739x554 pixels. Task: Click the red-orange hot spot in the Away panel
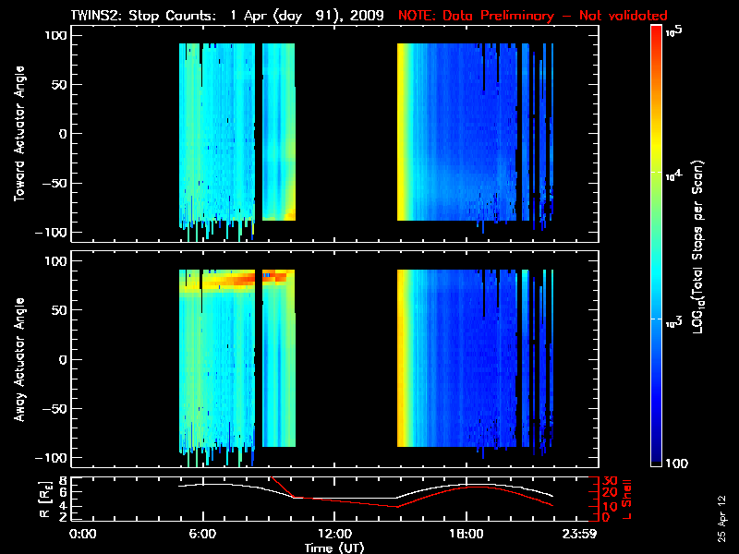tap(231, 277)
